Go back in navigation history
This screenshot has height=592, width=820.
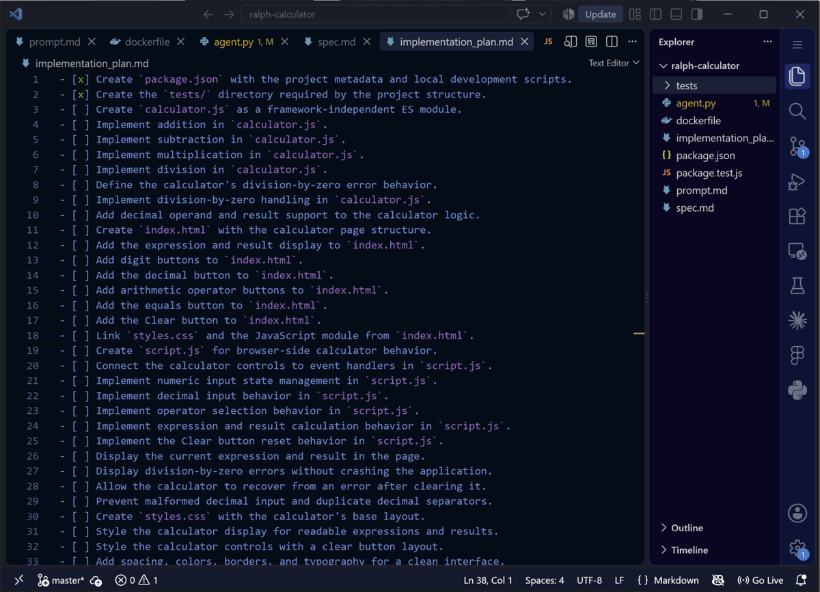[208, 14]
